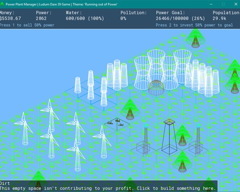240x192 pixels.
Task: Click the 'This empty space isn't contributing' description
Action: click(107, 188)
